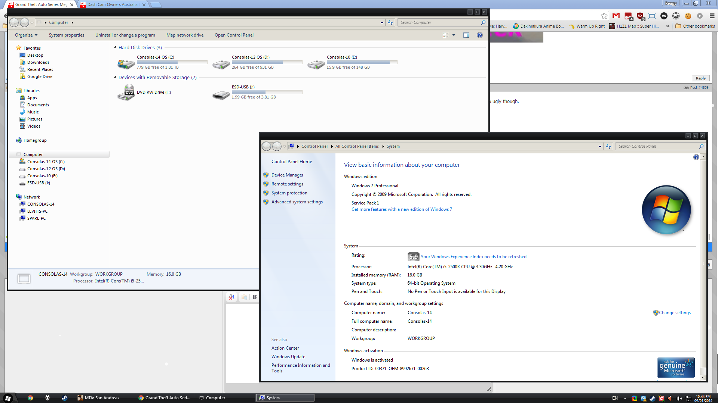Collapse Devices with Removable Storage group
This screenshot has width=718, height=403.
115,77
